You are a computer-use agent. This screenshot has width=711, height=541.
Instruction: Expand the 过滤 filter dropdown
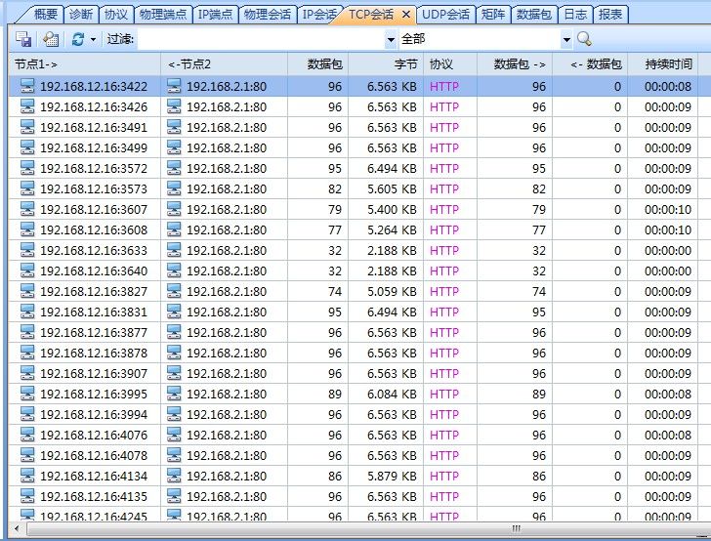(391, 39)
